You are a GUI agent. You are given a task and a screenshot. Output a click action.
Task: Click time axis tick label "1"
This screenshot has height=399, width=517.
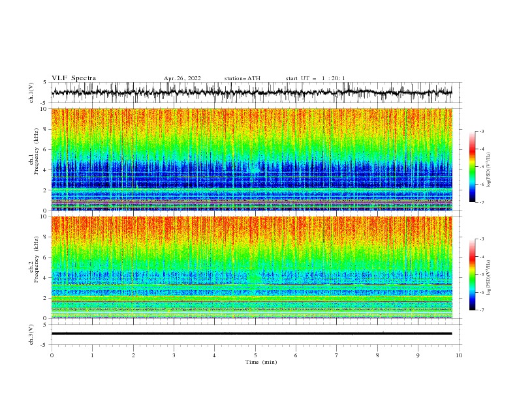(x=92, y=355)
